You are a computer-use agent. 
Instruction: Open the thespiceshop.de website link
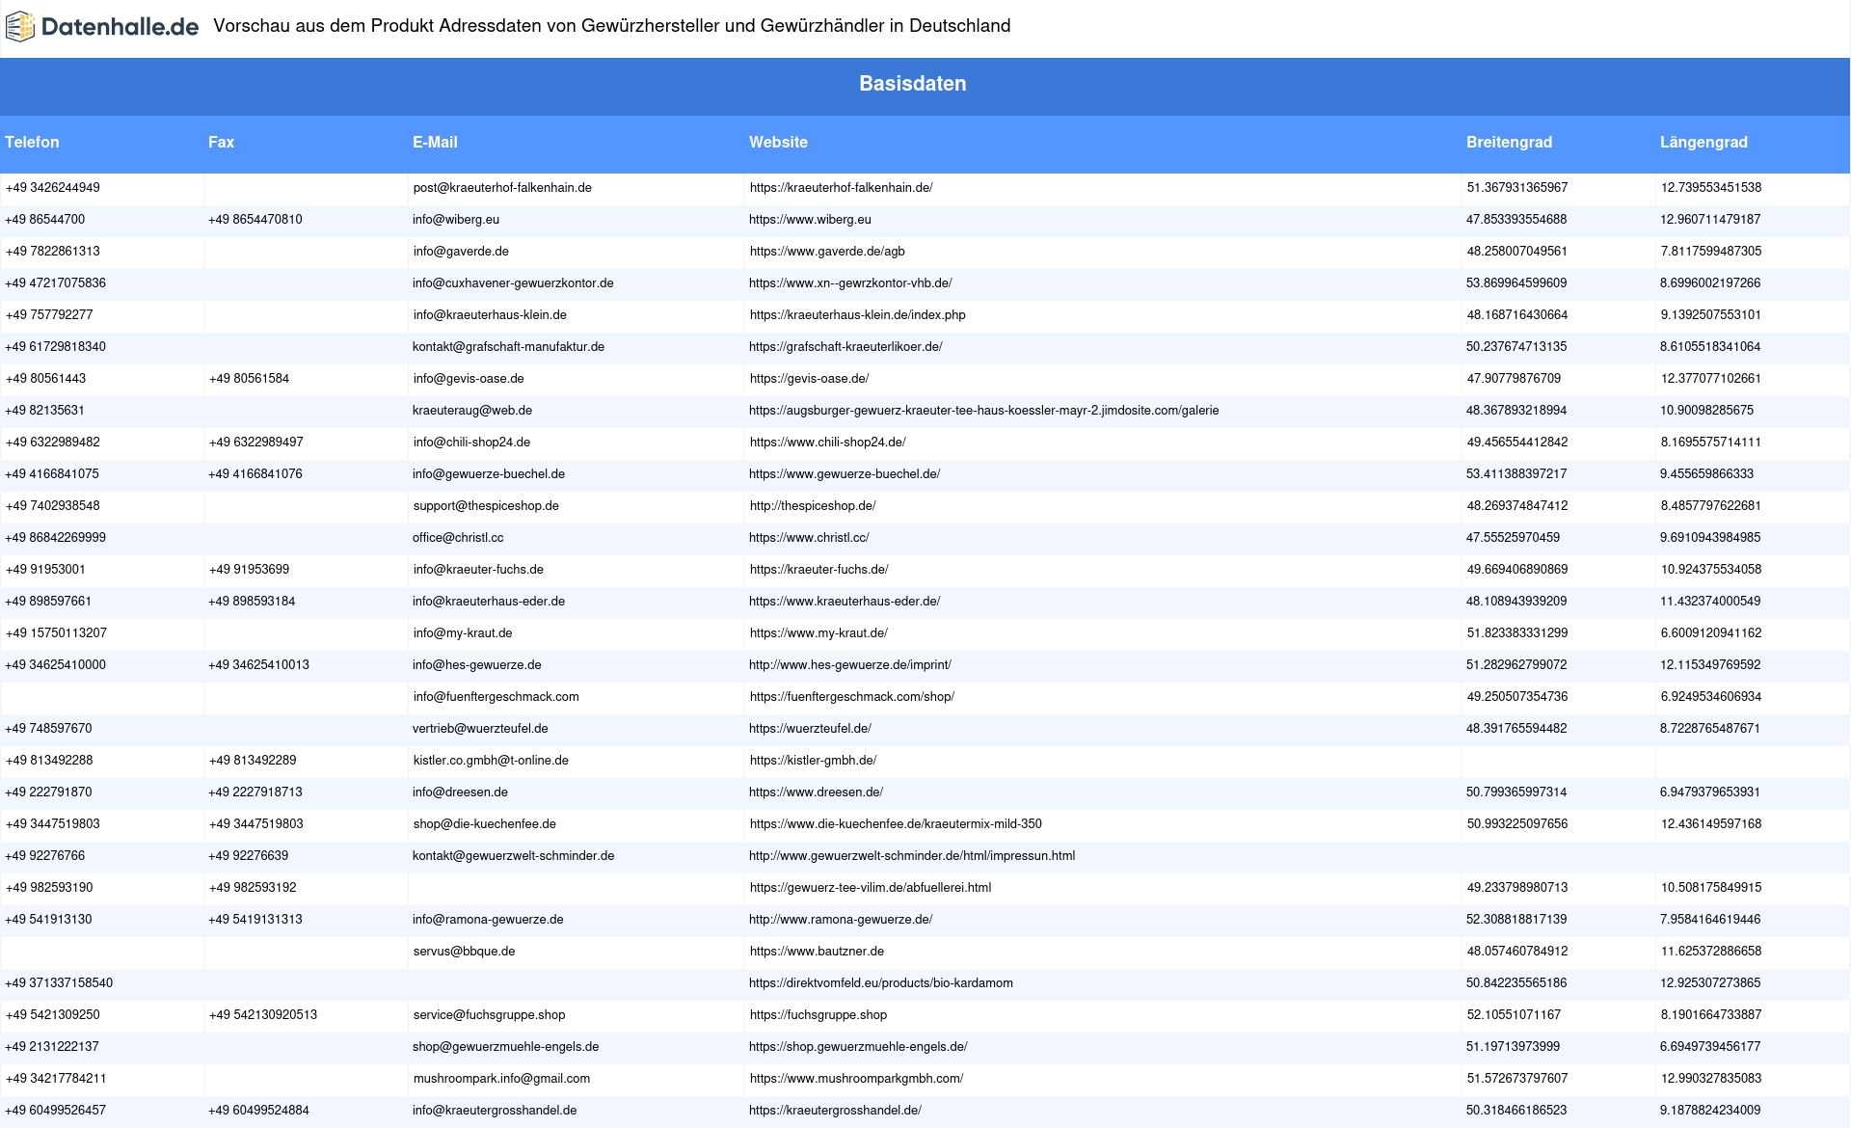coord(813,506)
